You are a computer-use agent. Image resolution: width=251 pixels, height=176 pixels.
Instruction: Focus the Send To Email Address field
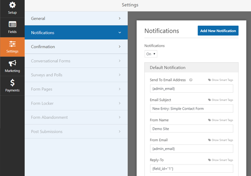[192, 89]
